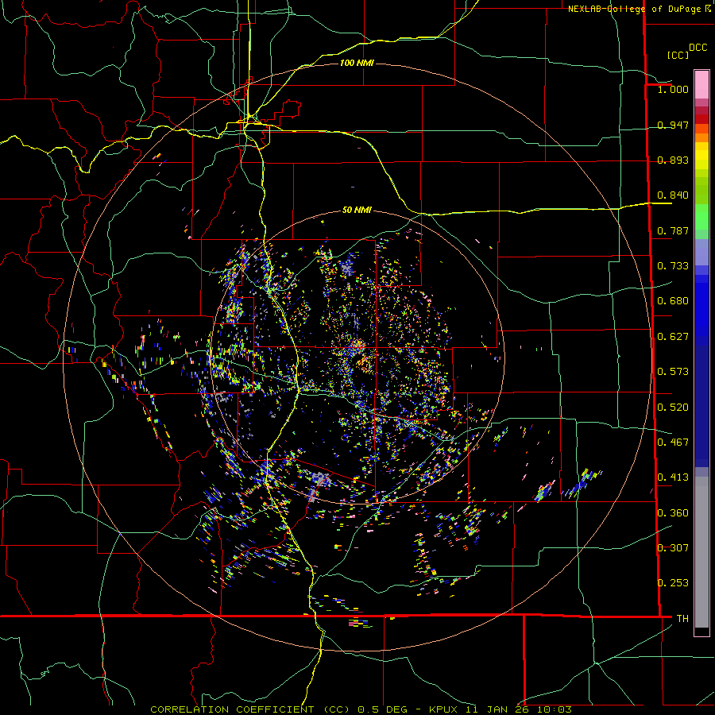Click the DCC product label
Viewport: 715px width, 715px height.
(x=698, y=48)
